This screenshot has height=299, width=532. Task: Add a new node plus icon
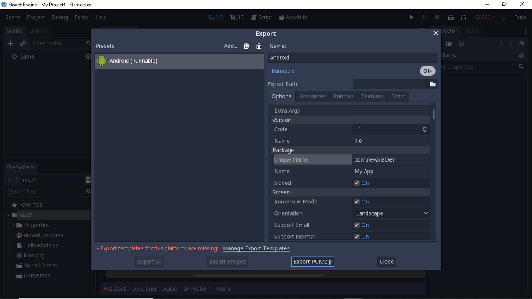(x=11, y=43)
